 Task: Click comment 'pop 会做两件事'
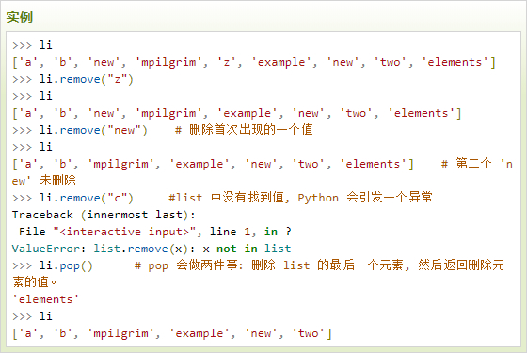[188, 265]
